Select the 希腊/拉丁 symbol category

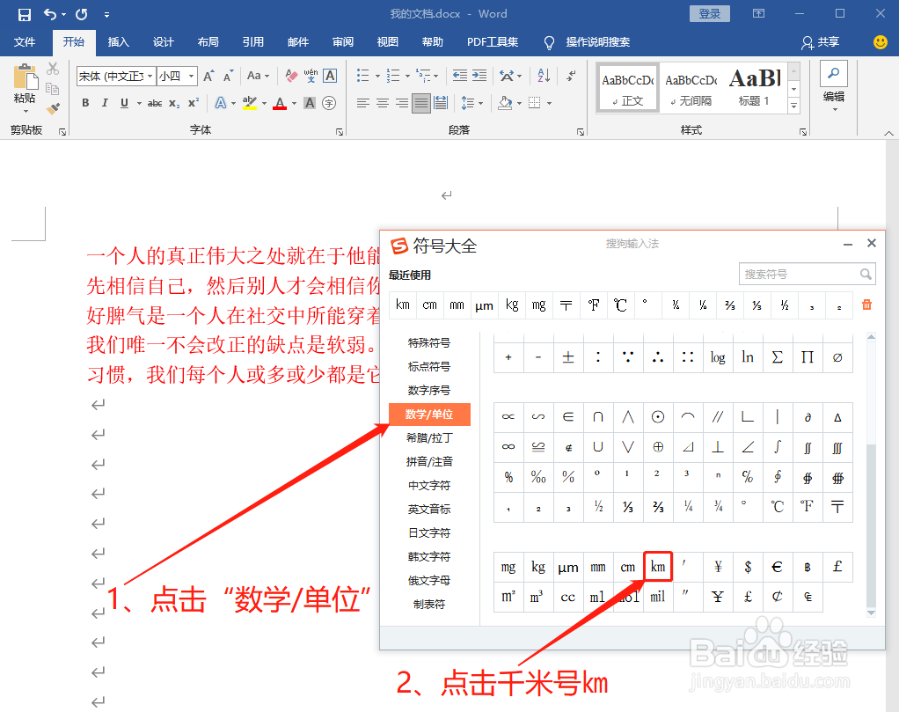[429, 437]
